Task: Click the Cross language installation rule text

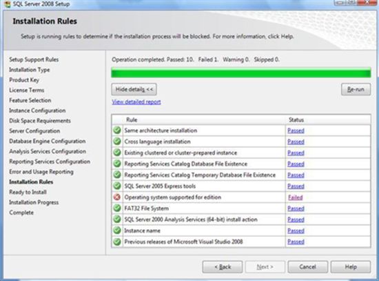Action: [157, 142]
